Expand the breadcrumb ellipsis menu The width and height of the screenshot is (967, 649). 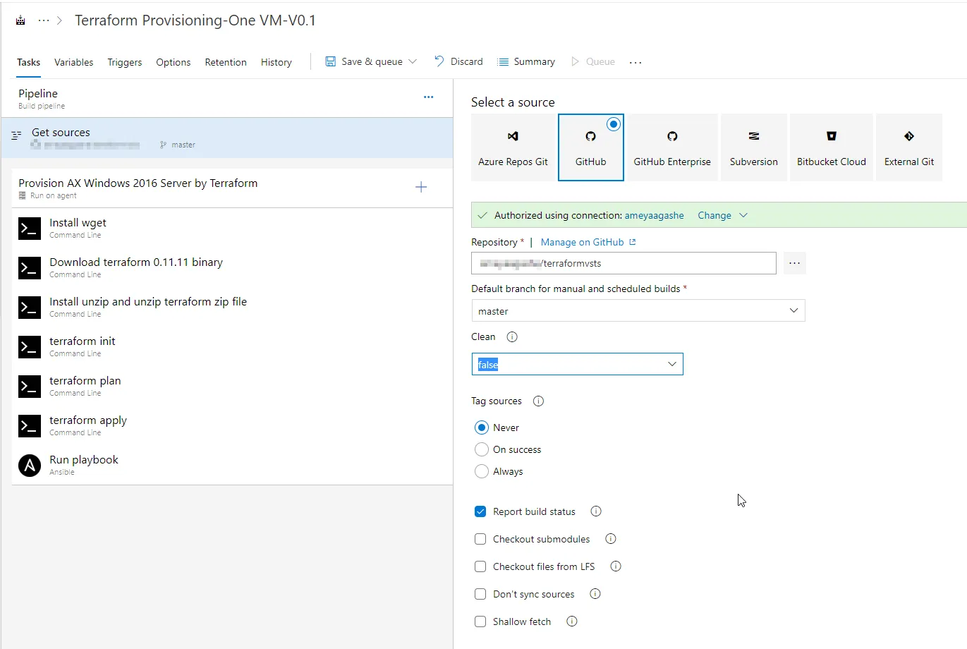tap(44, 20)
